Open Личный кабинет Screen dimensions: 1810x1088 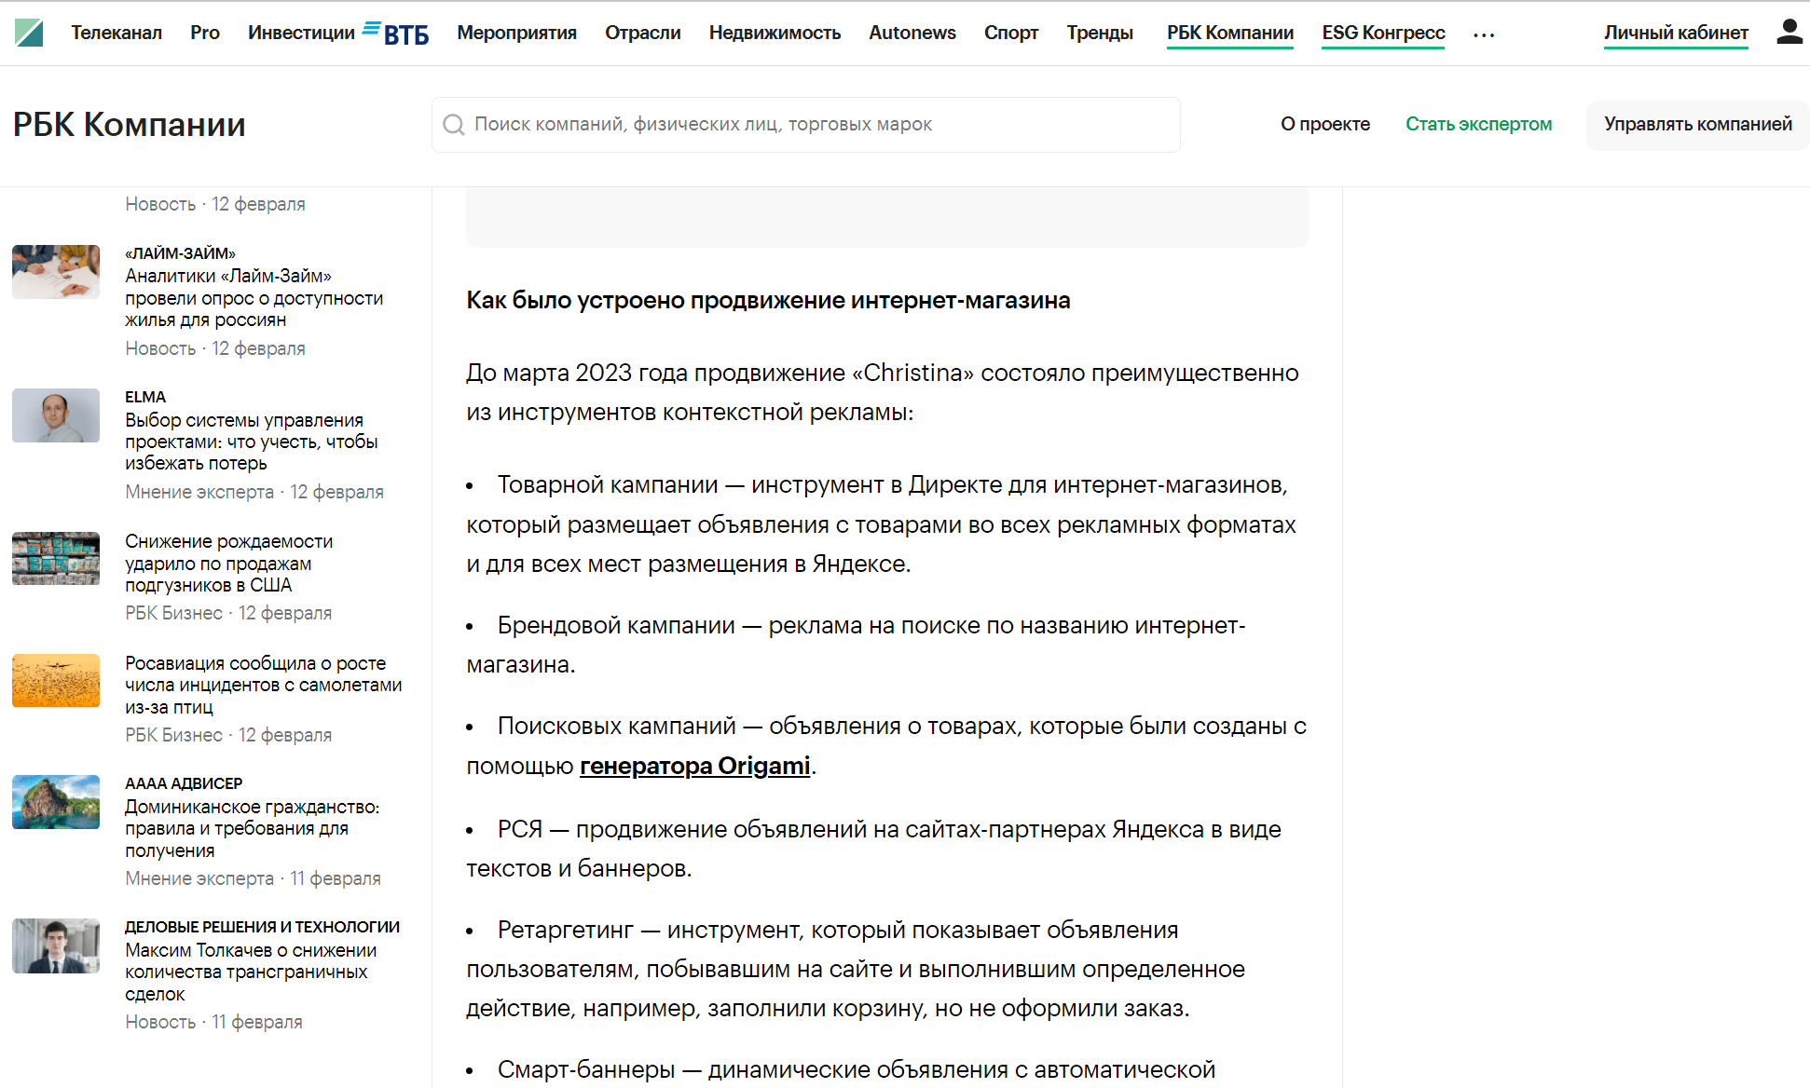click(x=1676, y=34)
